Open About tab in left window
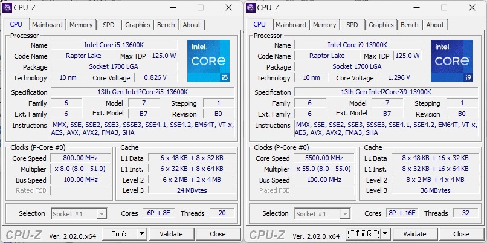 coord(192,25)
